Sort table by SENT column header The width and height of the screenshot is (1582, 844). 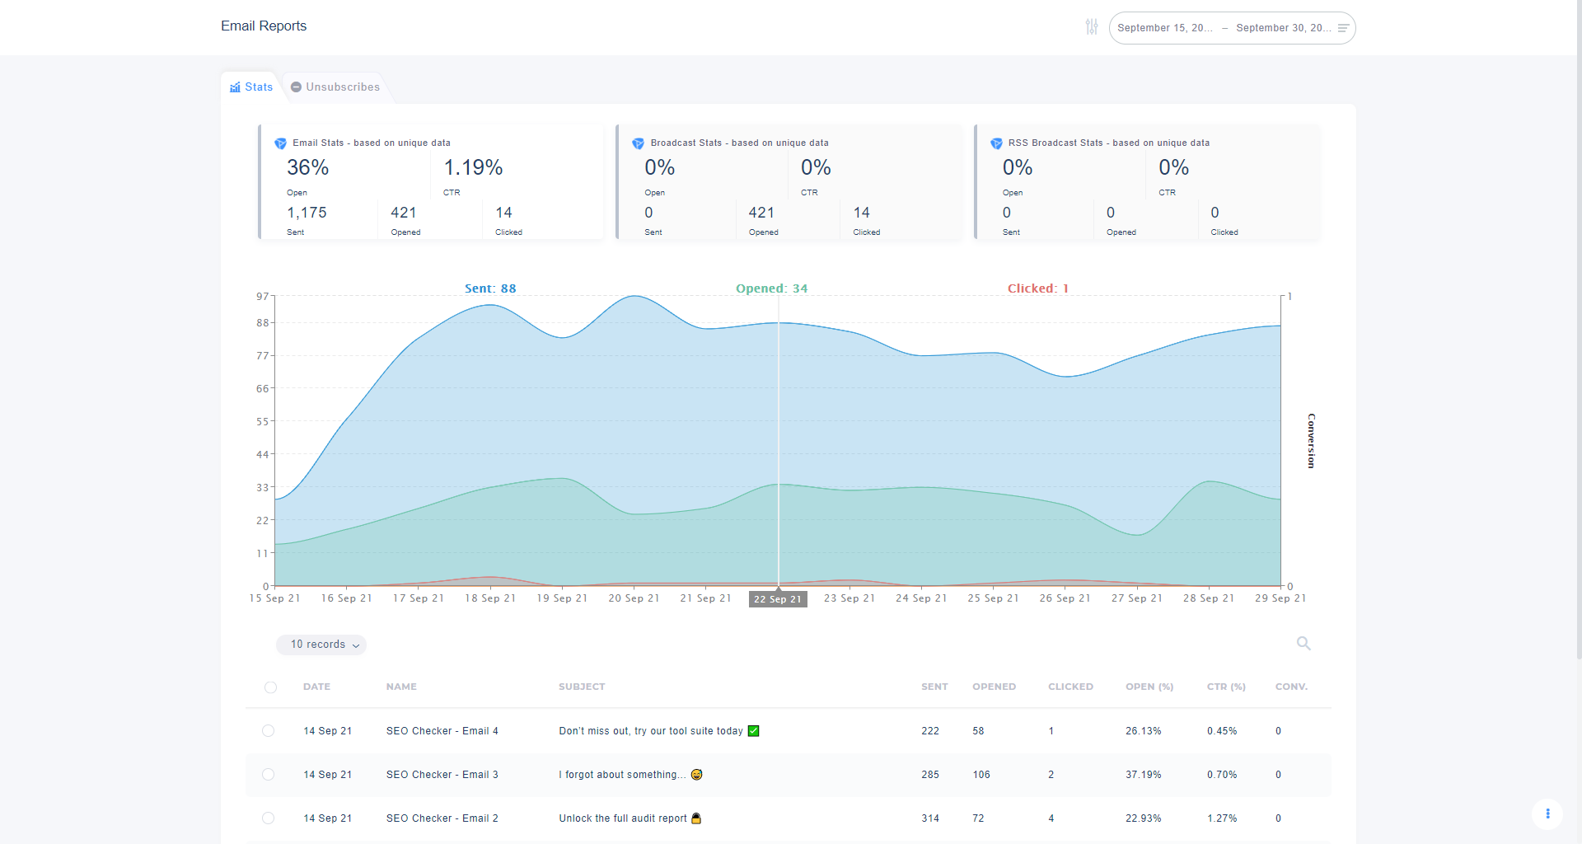coord(934,687)
